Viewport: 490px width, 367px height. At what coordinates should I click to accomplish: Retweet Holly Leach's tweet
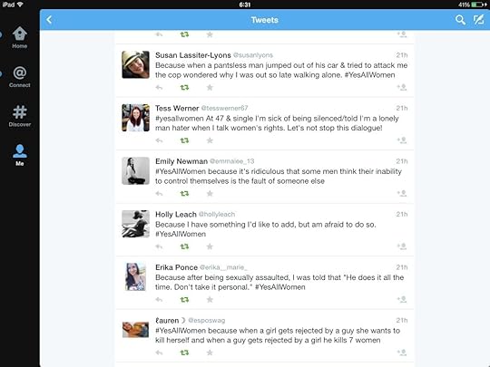click(184, 246)
